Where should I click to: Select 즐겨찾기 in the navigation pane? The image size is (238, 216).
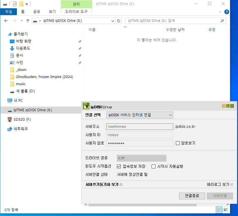point(21,34)
